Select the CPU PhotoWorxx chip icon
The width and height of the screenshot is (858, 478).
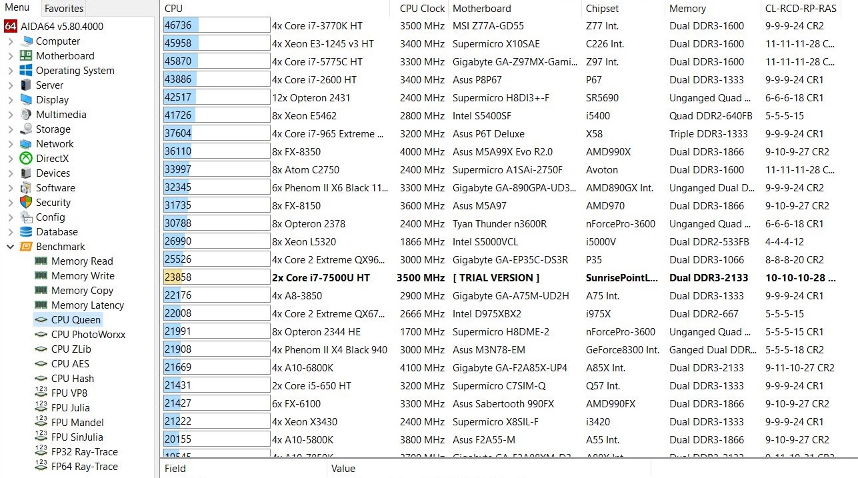point(41,335)
